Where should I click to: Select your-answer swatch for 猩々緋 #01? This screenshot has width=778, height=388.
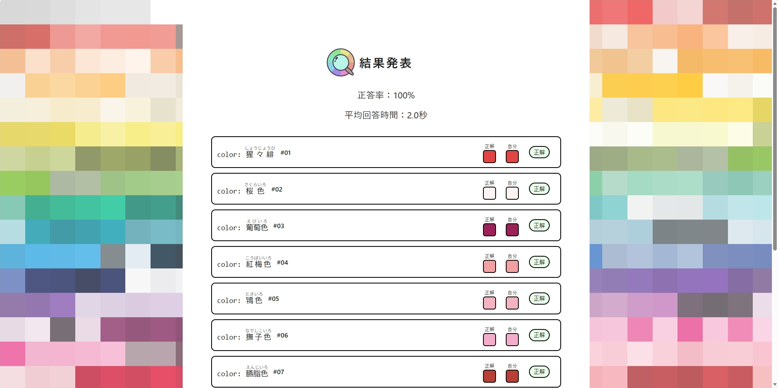(512, 157)
